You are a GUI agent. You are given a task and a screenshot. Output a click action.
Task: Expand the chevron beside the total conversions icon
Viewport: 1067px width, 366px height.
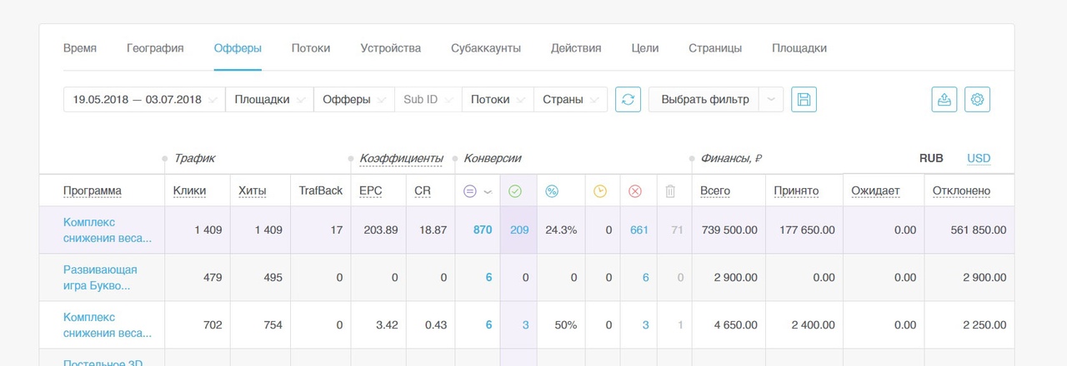488,191
